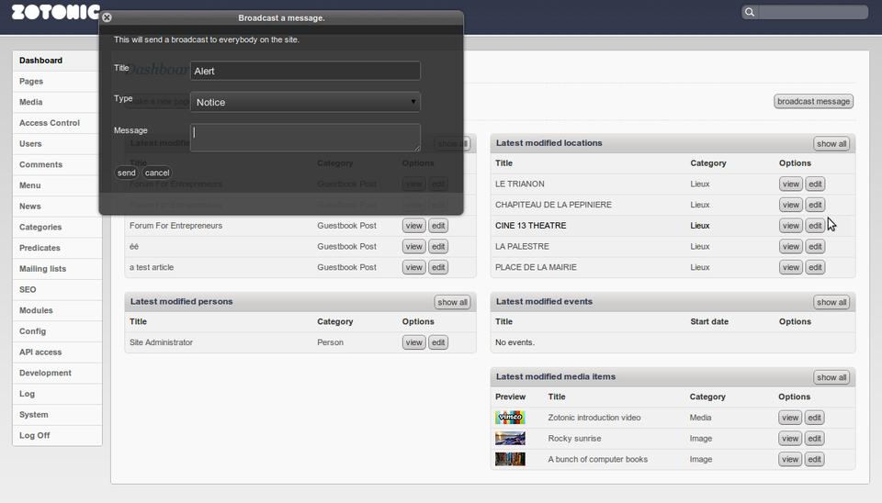Go to Access Control in sidebar
The image size is (882, 503).
pyautogui.click(x=50, y=123)
